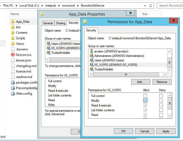Select the App_Data folder icon

13,21
